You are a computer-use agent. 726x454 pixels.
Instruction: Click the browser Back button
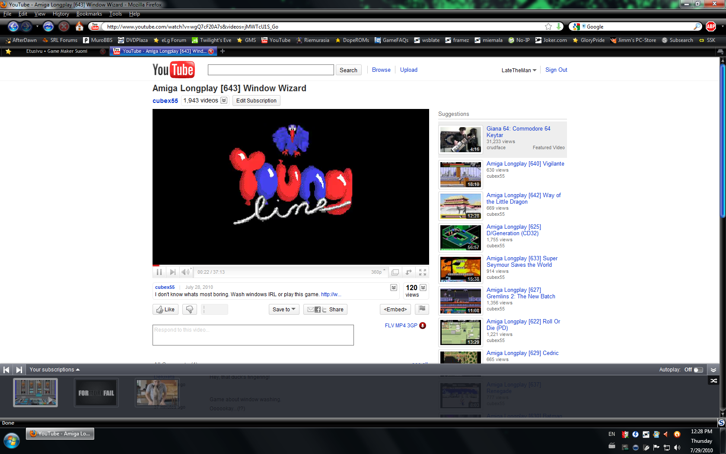13,26
